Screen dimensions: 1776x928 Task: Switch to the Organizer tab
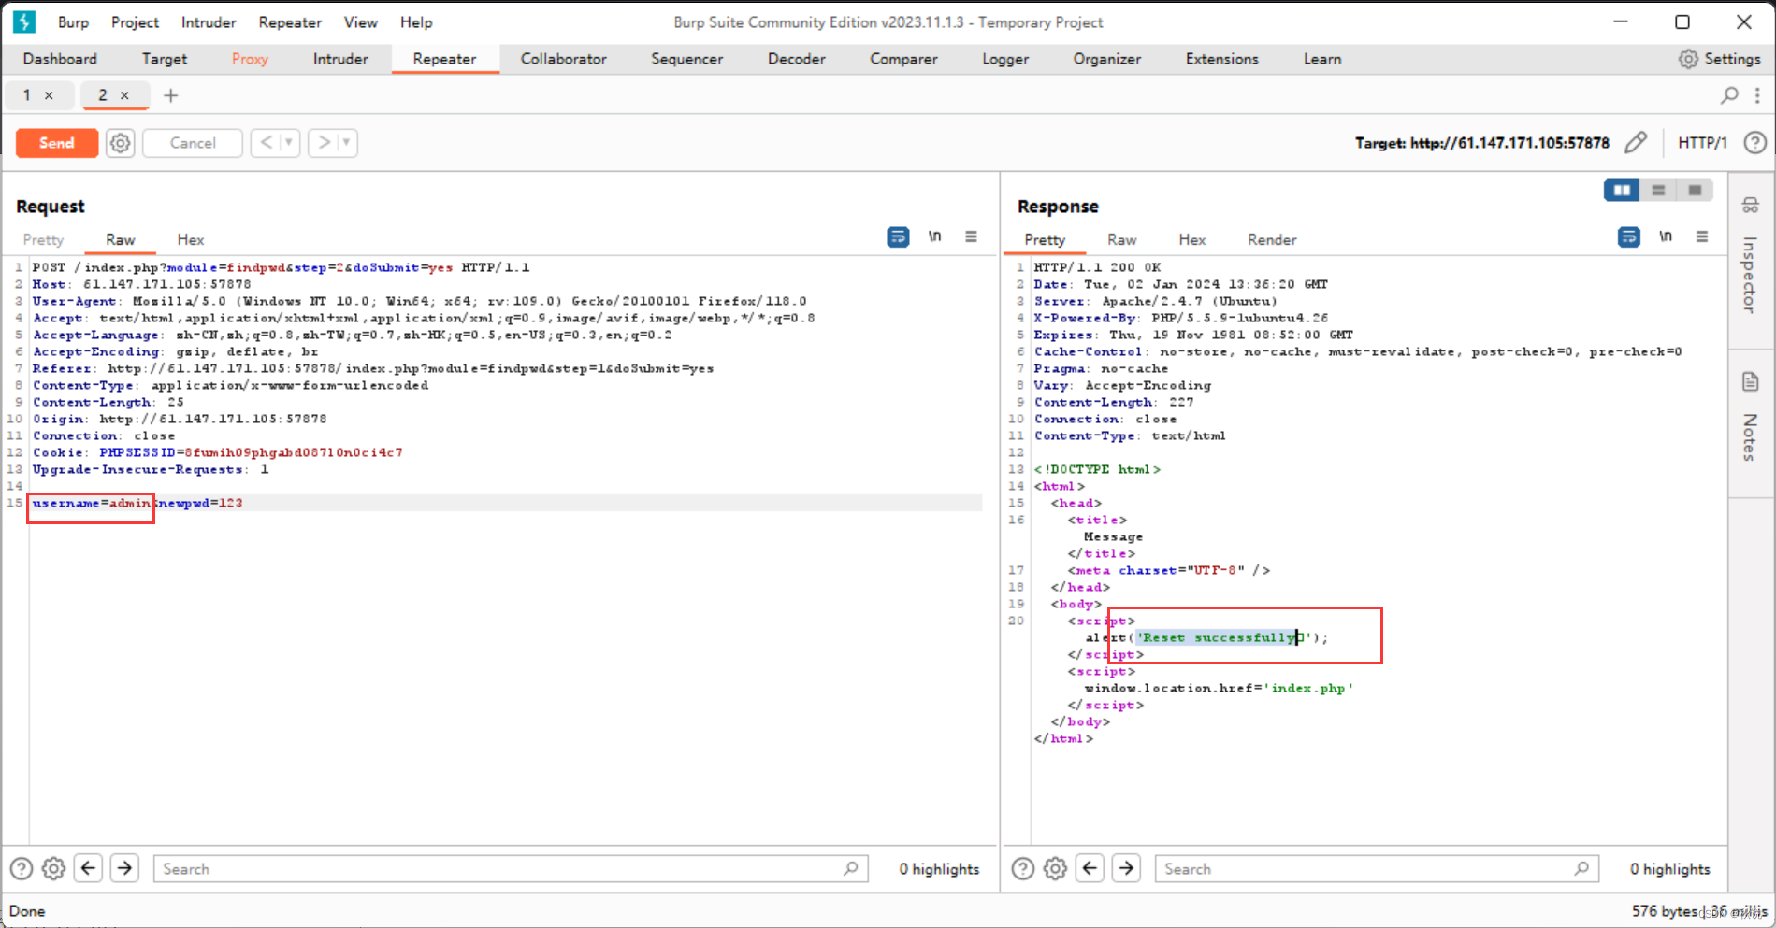point(1106,59)
